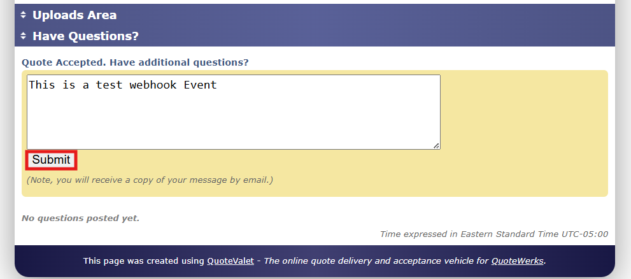This screenshot has width=631, height=279.
Task: Collapse the Have Questions? section header
Action: pos(85,36)
